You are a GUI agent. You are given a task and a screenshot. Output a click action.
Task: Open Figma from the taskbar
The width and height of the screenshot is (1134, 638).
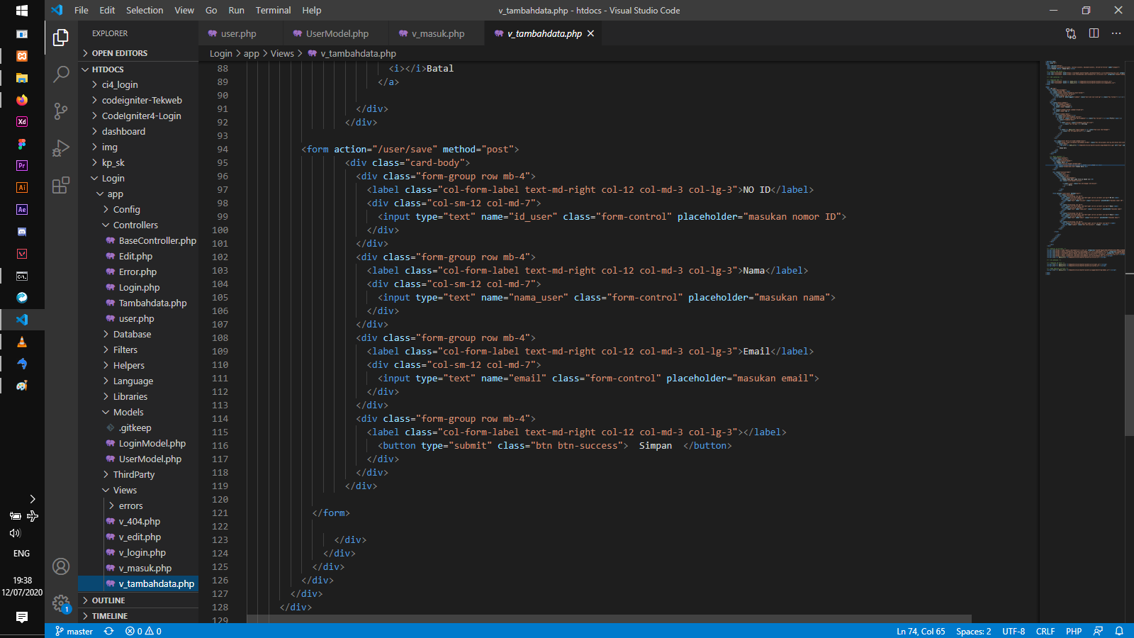point(22,144)
